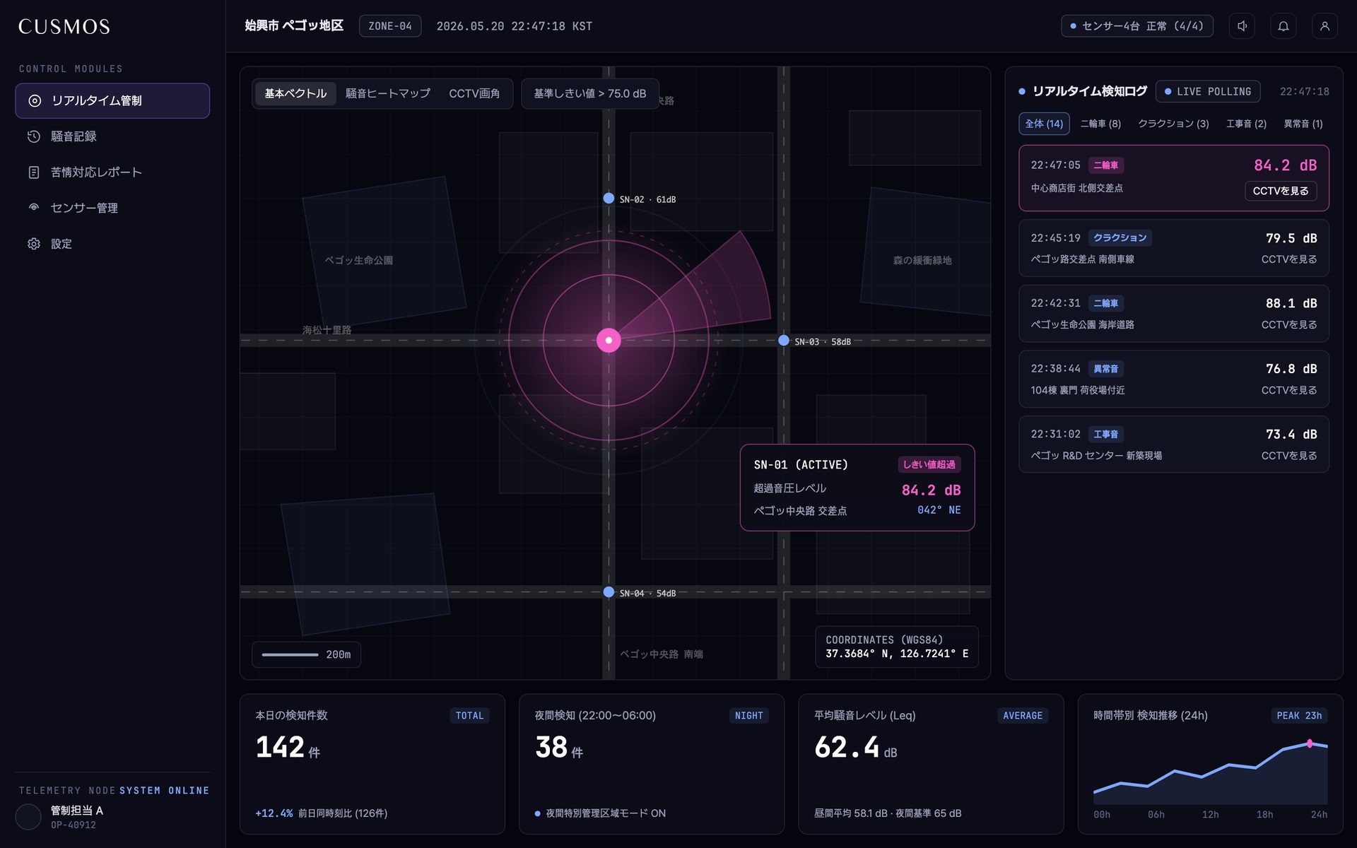Click センサー4台 正常 (4/4) status pill
Viewport: 1357px width, 848px height.
tap(1137, 26)
